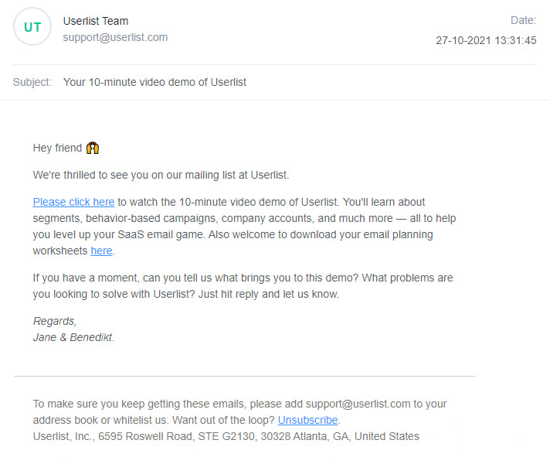Open the "Please click here" demo link
Screen dimensions: 550x464
(73, 202)
